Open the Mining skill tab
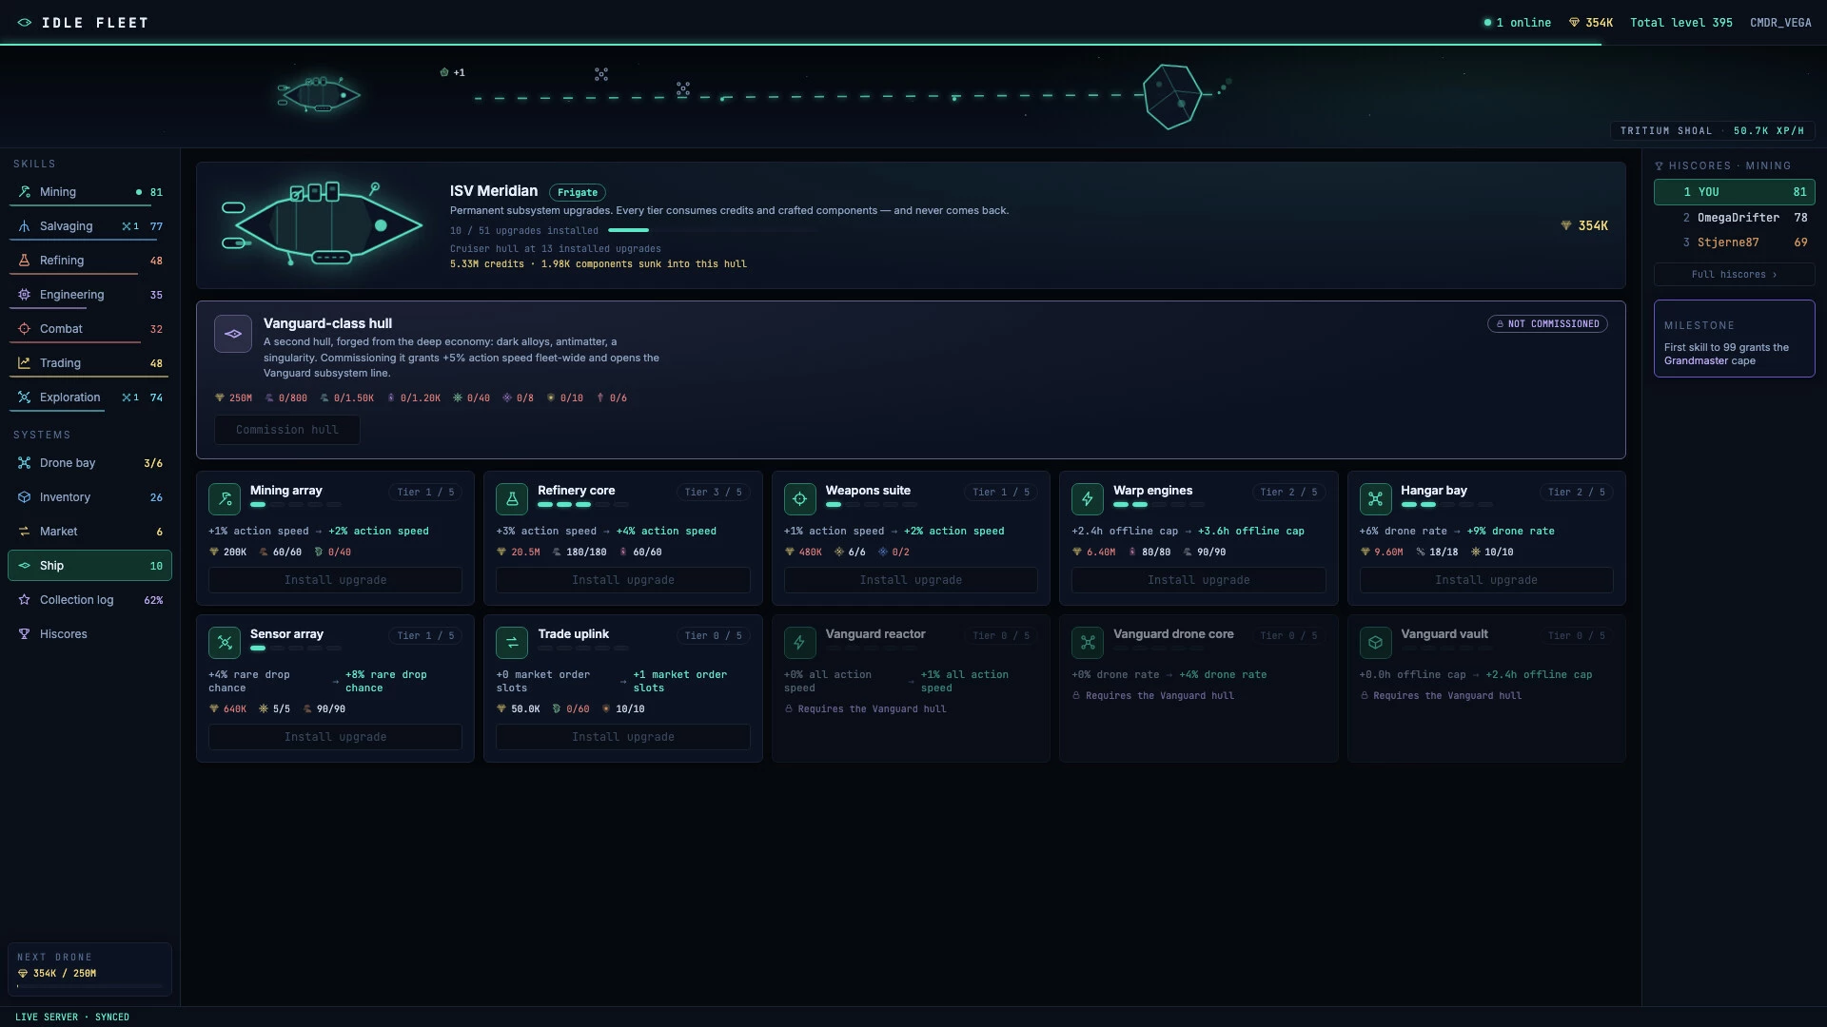This screenshot has width=1827, height=1027. [x=89, y=192]
